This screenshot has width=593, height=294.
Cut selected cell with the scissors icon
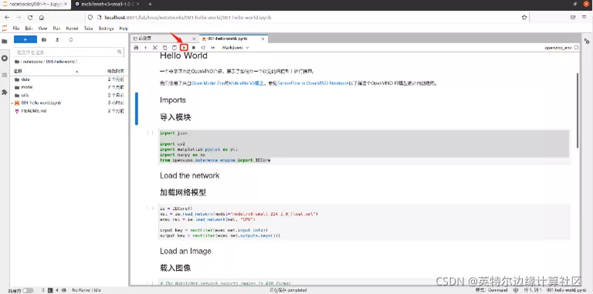point(154,48)
